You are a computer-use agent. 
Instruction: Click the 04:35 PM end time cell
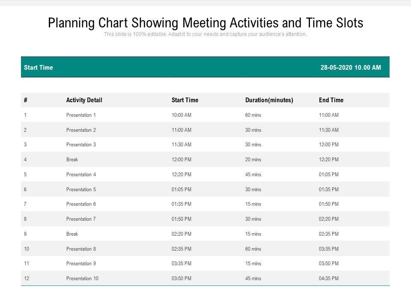[329, 278]
